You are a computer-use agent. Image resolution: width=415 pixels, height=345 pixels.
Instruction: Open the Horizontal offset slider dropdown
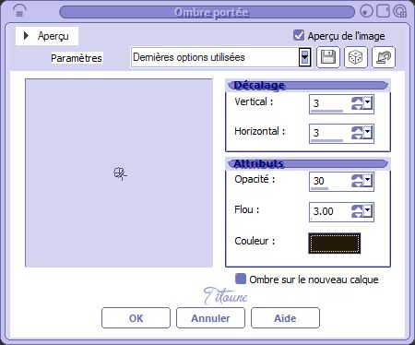tap(368, 133)
